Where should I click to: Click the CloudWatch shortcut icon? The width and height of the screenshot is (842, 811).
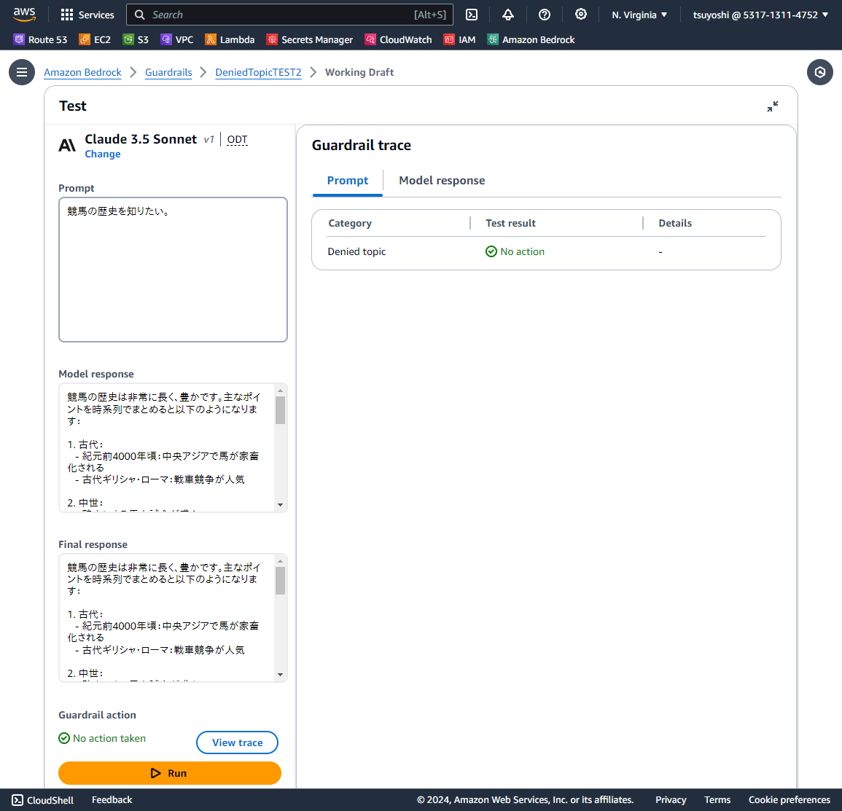[x=370, y=39]
